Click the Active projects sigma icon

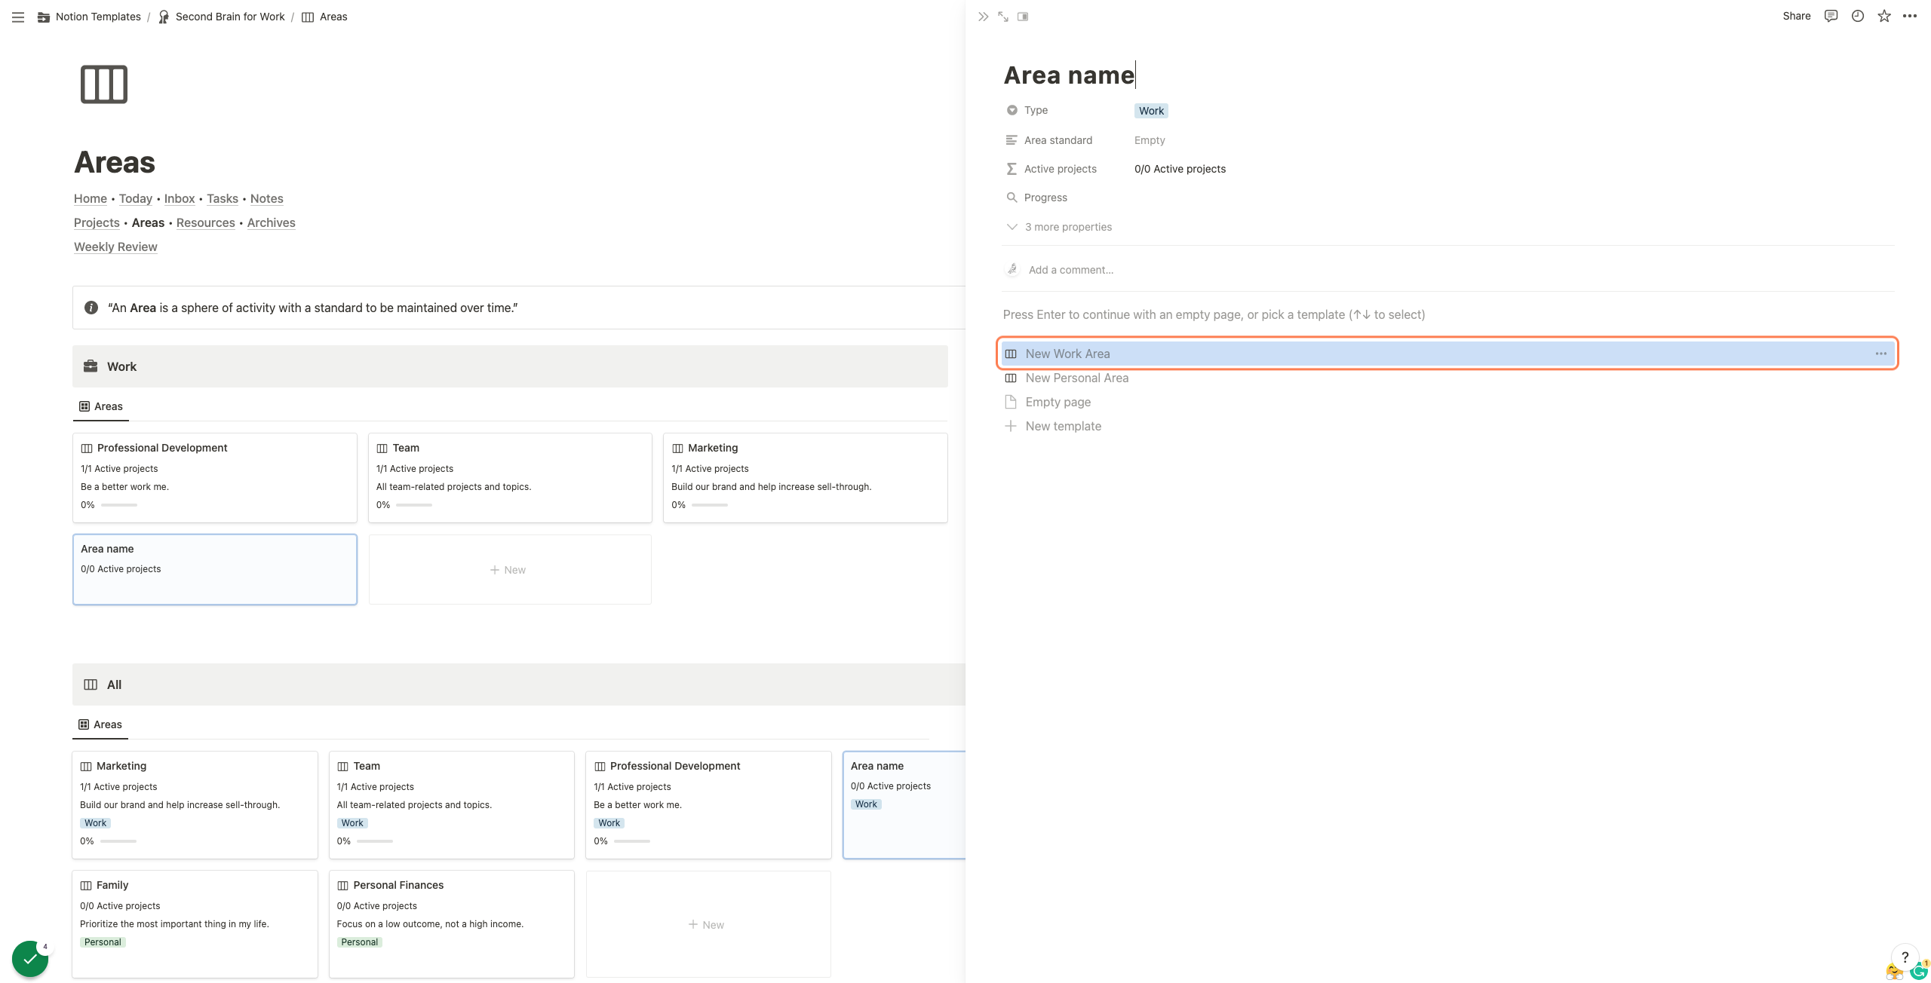pos(1012,169)
